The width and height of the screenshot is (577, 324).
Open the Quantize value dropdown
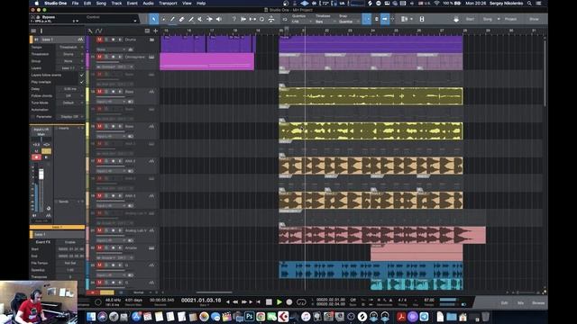point(301,22)
